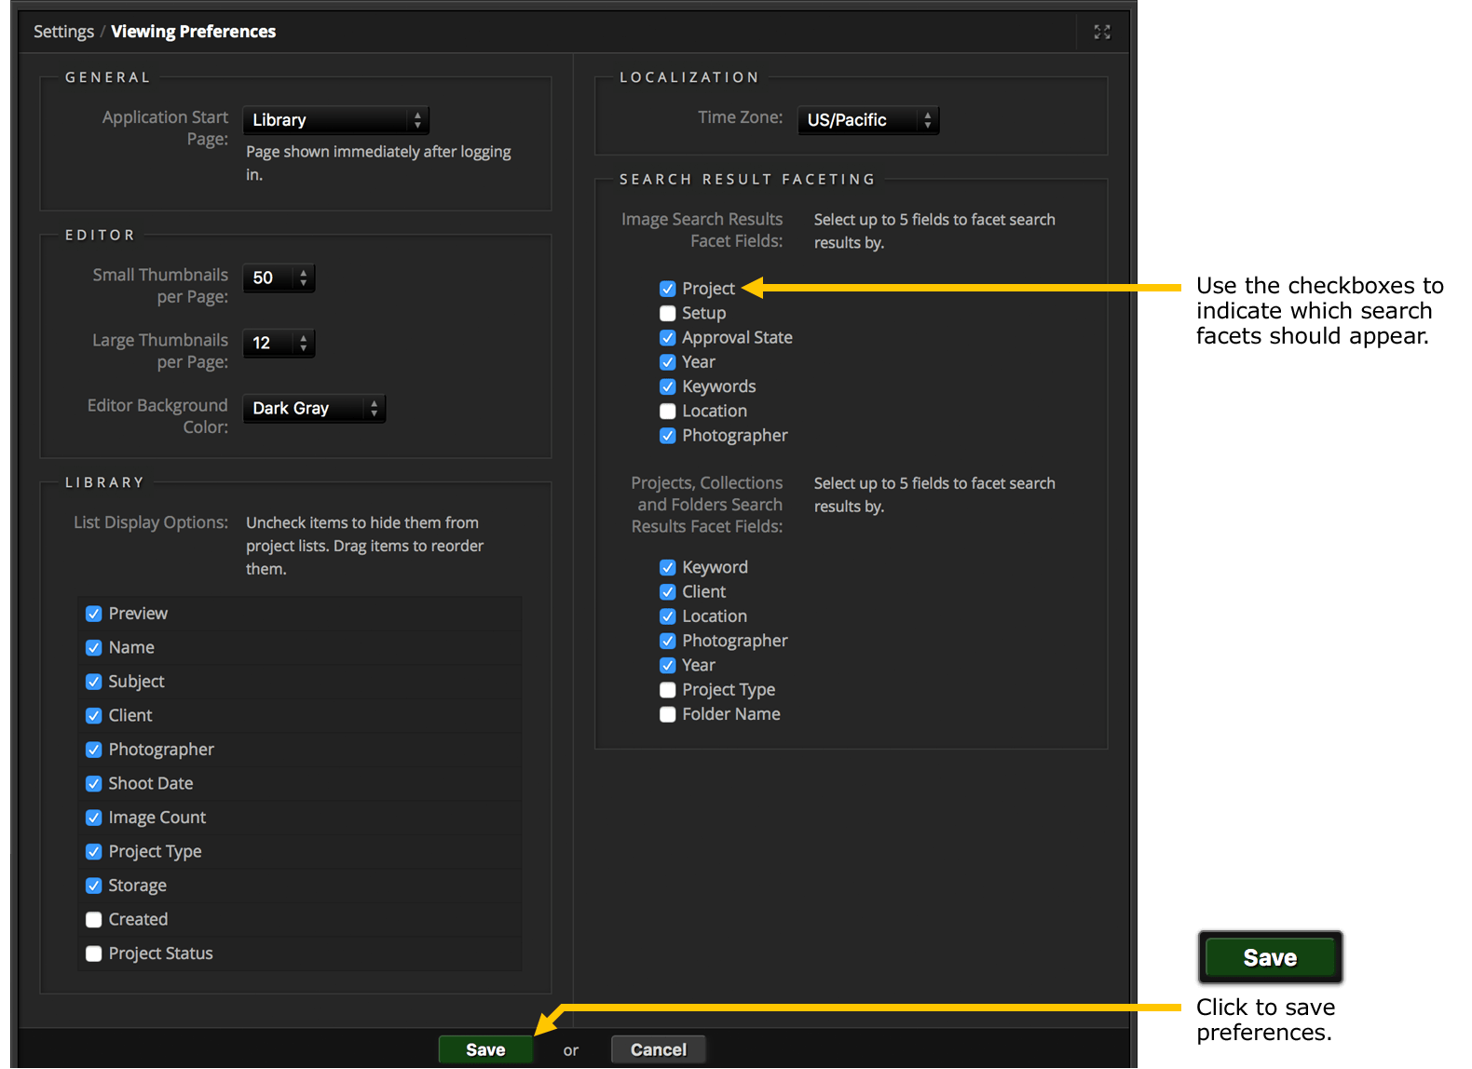The height and width of the screenshot is (1069, 1472).
Task: Open the Editor Background Color dropdown
Action: point(314,408)
